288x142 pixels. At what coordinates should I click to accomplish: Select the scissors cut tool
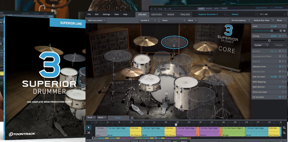click(x=89, y=133)
